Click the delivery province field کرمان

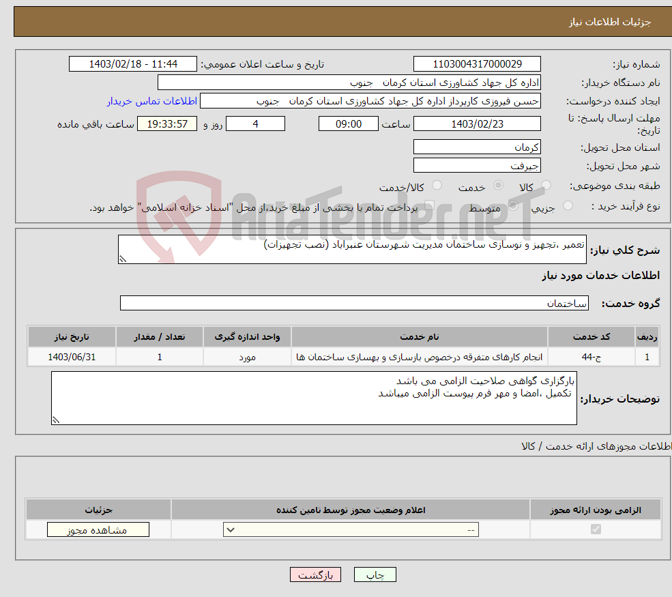[x=477, y=147]
